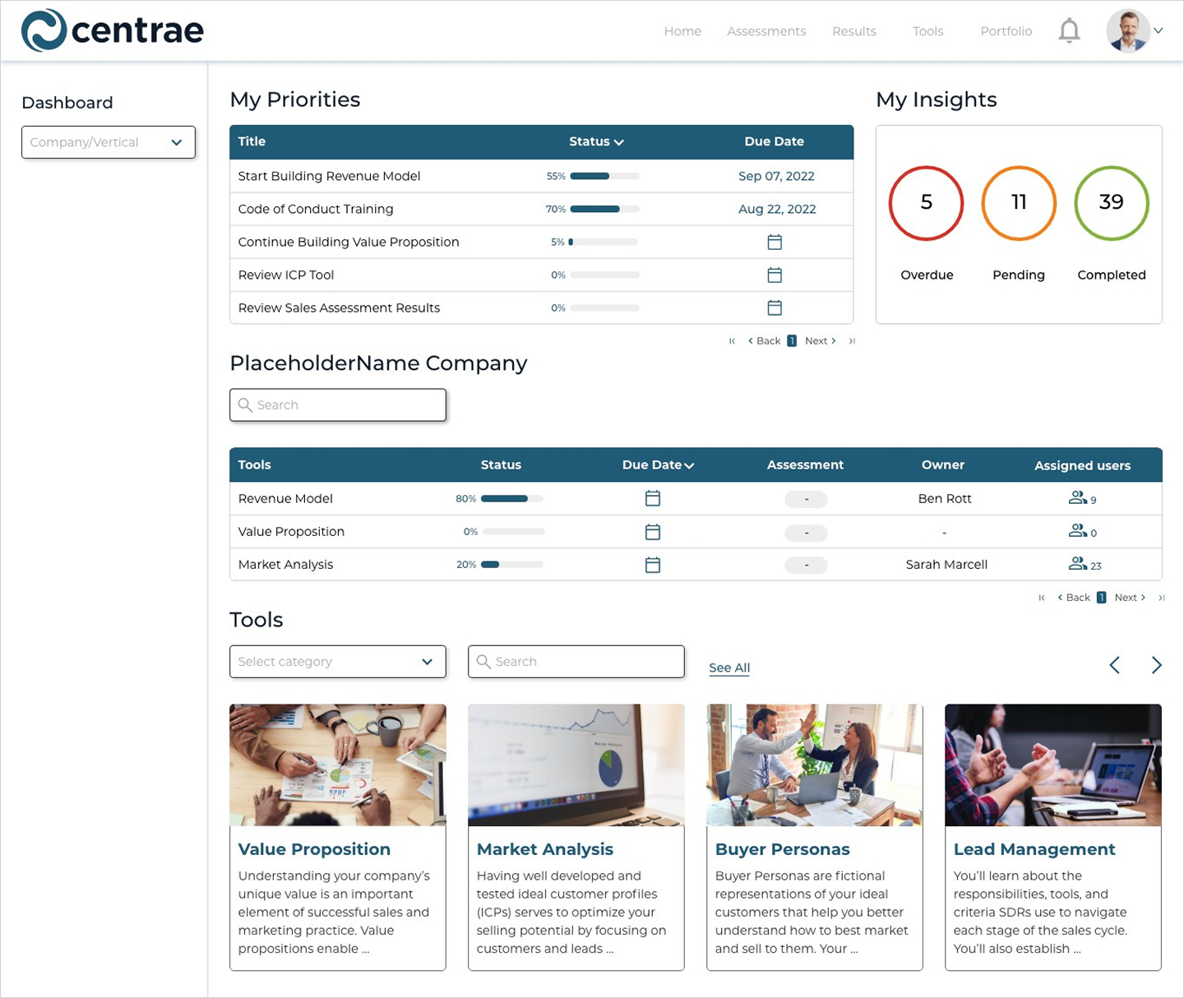Jump to first page of company tools table

click(1042, 598)
